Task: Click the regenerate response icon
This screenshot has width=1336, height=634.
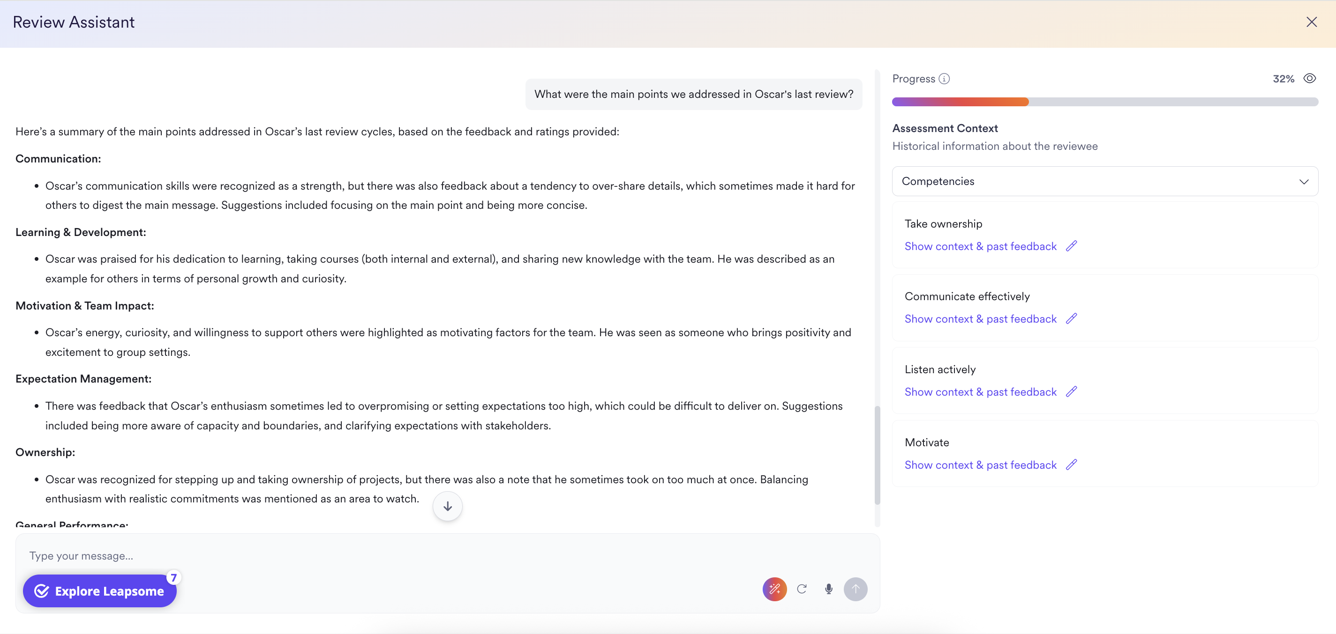Action: point(802,589)
